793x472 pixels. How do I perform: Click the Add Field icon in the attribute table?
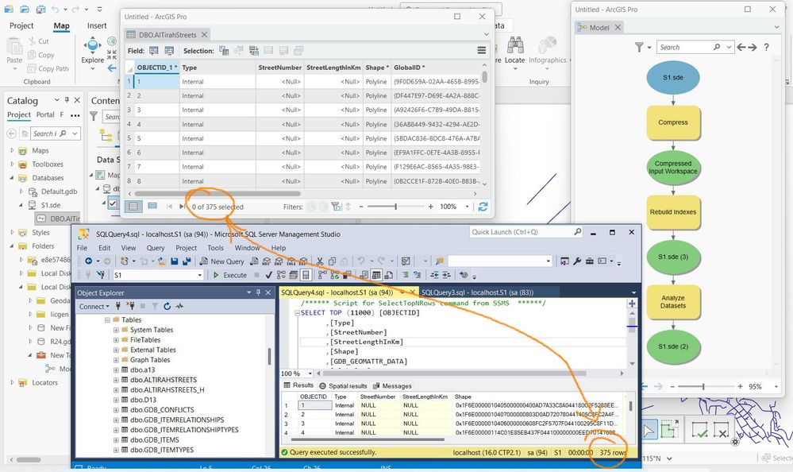(x=154, y=51)
